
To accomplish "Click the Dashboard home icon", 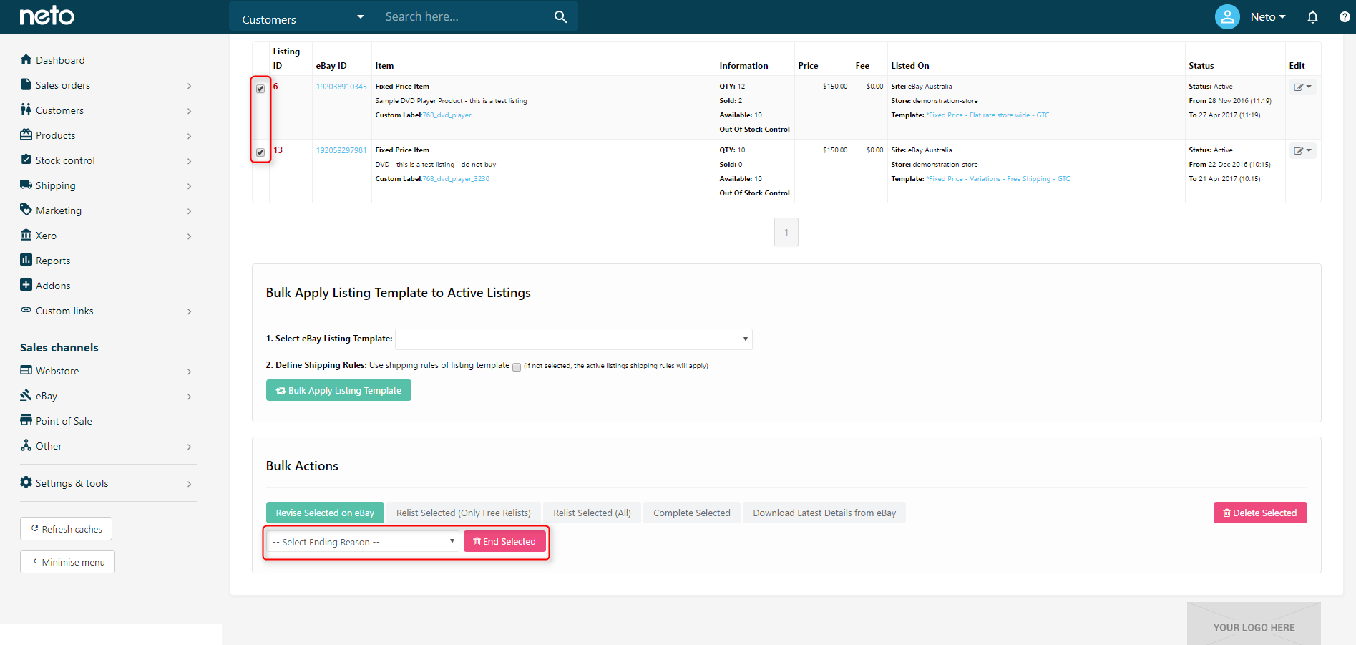I will point(26,59).
